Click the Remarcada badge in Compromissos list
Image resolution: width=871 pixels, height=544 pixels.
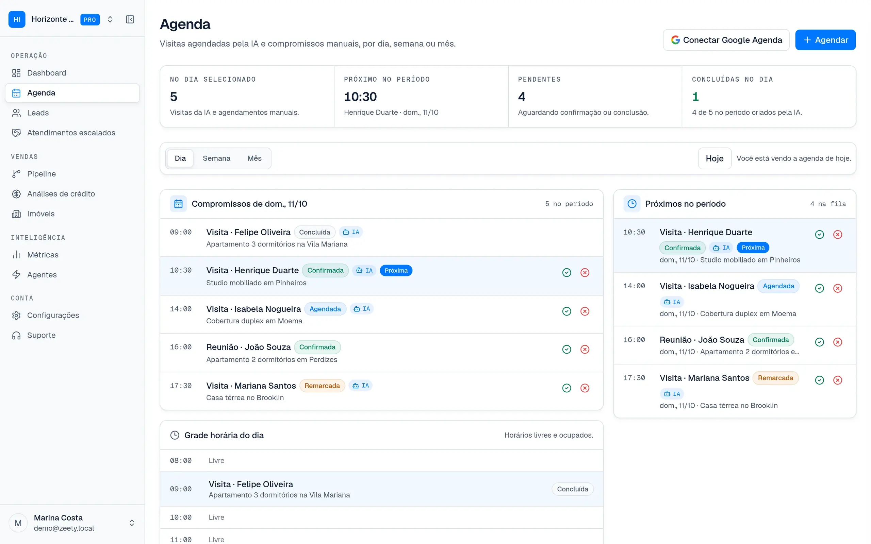pos(322,386)
